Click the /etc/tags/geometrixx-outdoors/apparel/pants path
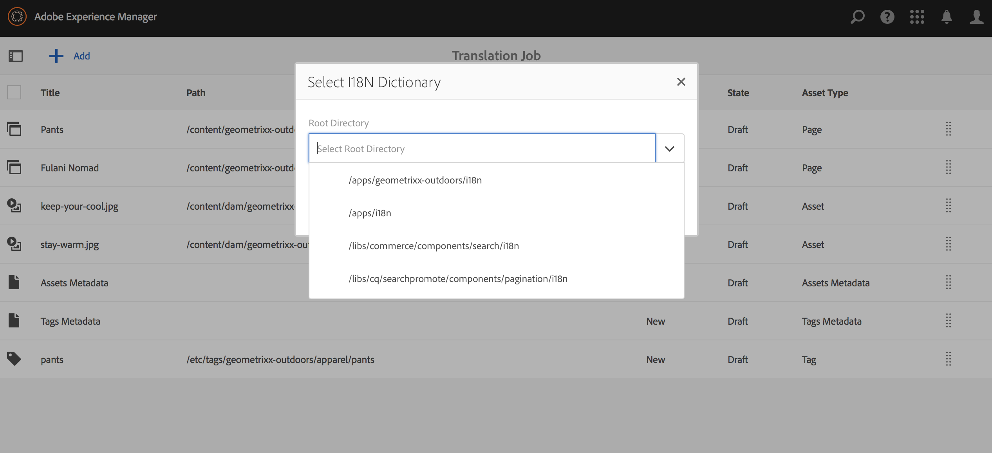This screenshot has width=992, height=453. pos(280,360)
